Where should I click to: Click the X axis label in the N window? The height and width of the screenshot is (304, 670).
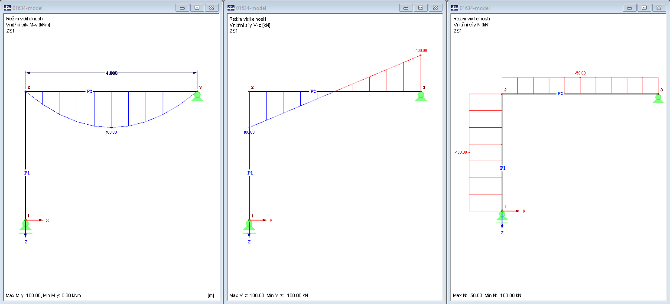pos(524,211)
